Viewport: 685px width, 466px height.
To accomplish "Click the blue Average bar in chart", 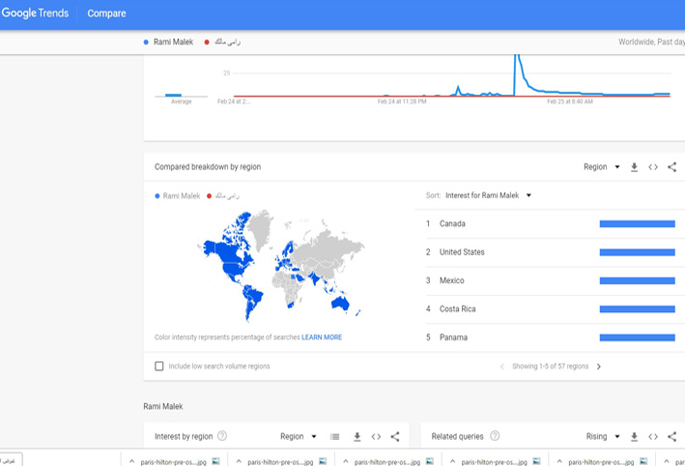I will pos(174,95).
